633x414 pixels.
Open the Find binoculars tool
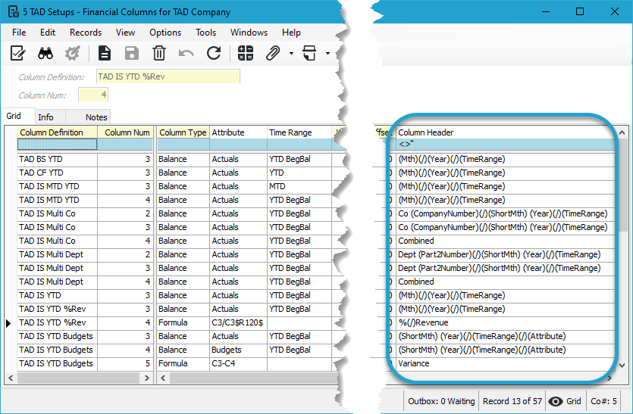tap(45, 53)
